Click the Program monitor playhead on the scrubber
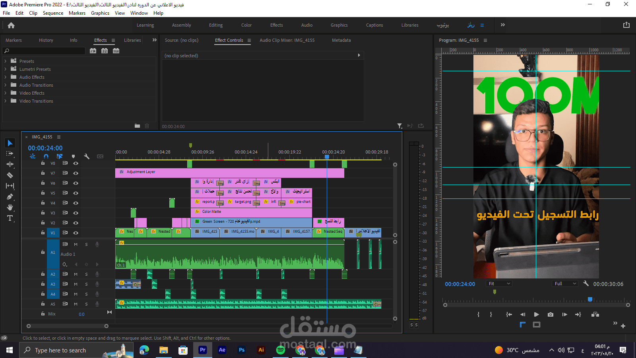Image resolution: width=636 pixels, height=358 pixels. [590, 300]
